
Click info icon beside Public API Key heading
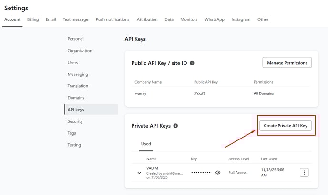tap(192, 63)
